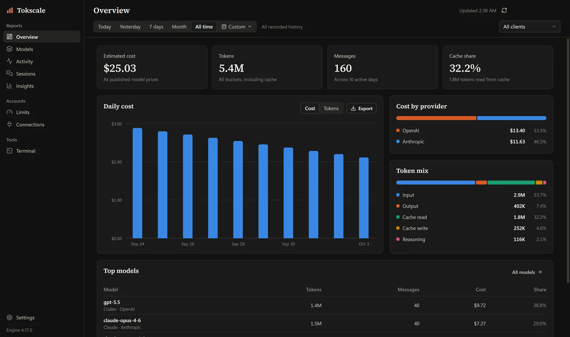Open the Settings gear icon
Image resolution: width=570 pixels, height=337 pixels.
click(x=10, y=317)
